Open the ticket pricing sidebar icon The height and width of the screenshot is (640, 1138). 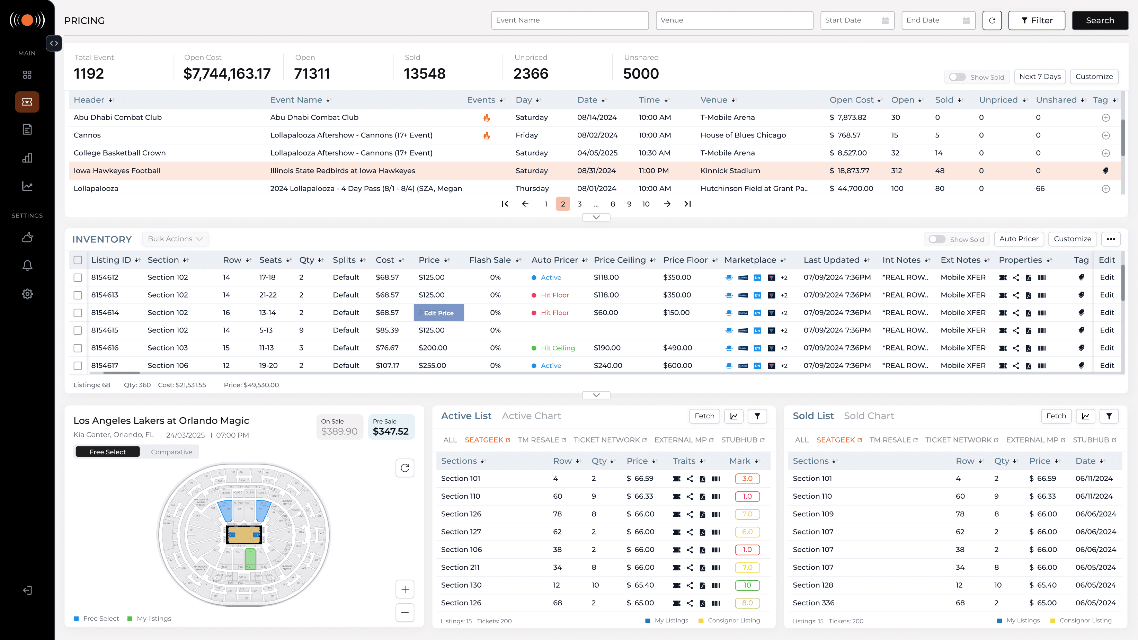point(27,102)
